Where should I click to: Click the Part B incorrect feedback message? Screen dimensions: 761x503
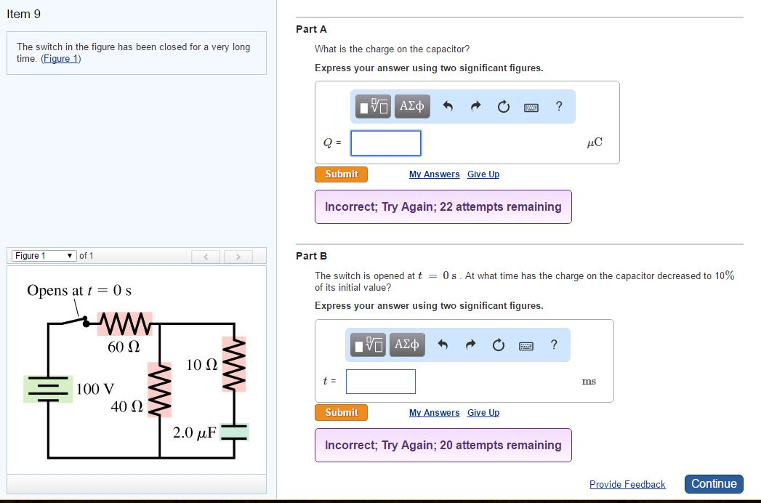(x=443, y=446)
